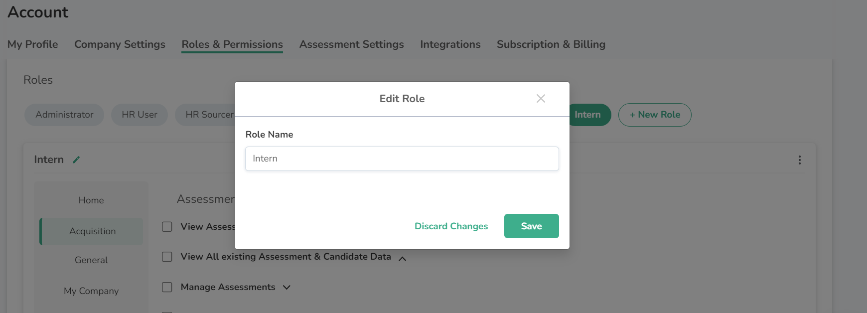Open the three-dot options menu for Intern role

[x=799, y=160]
